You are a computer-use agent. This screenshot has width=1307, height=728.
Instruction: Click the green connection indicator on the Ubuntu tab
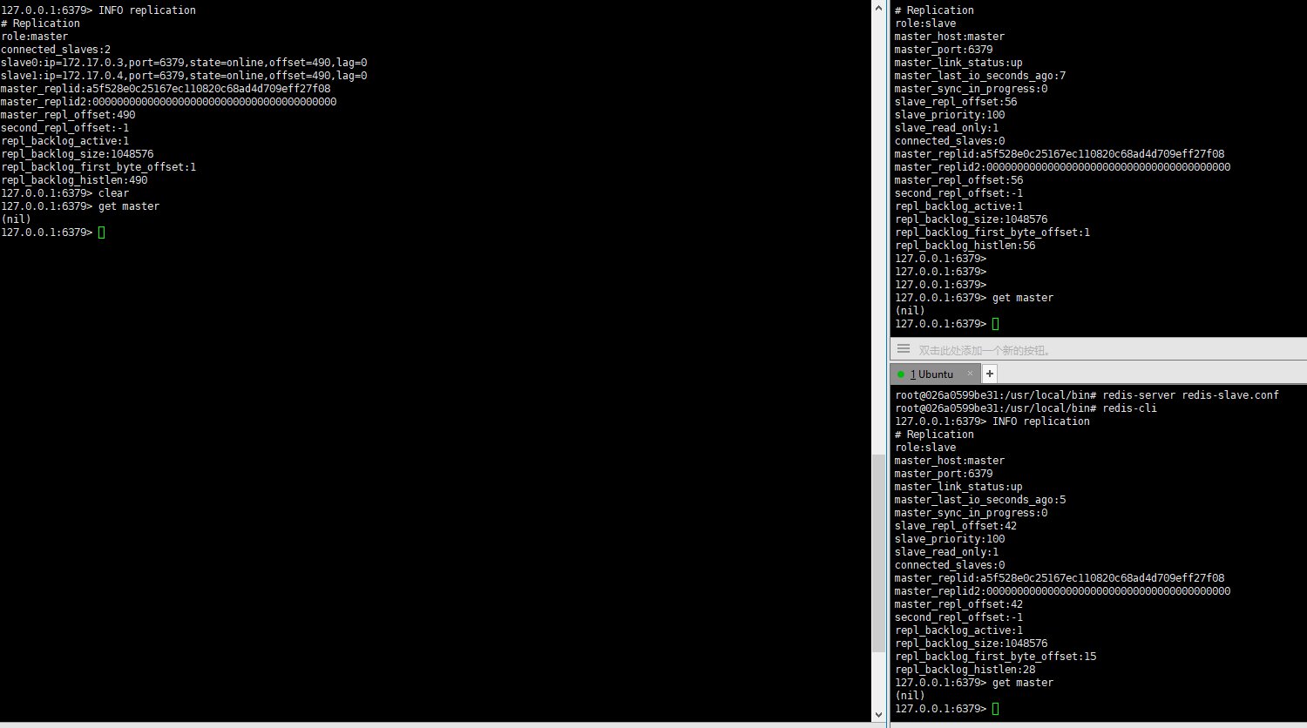click(902, 374)
